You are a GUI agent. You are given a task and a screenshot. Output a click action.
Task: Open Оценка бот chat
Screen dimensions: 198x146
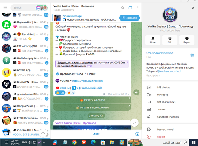point(25,24)
